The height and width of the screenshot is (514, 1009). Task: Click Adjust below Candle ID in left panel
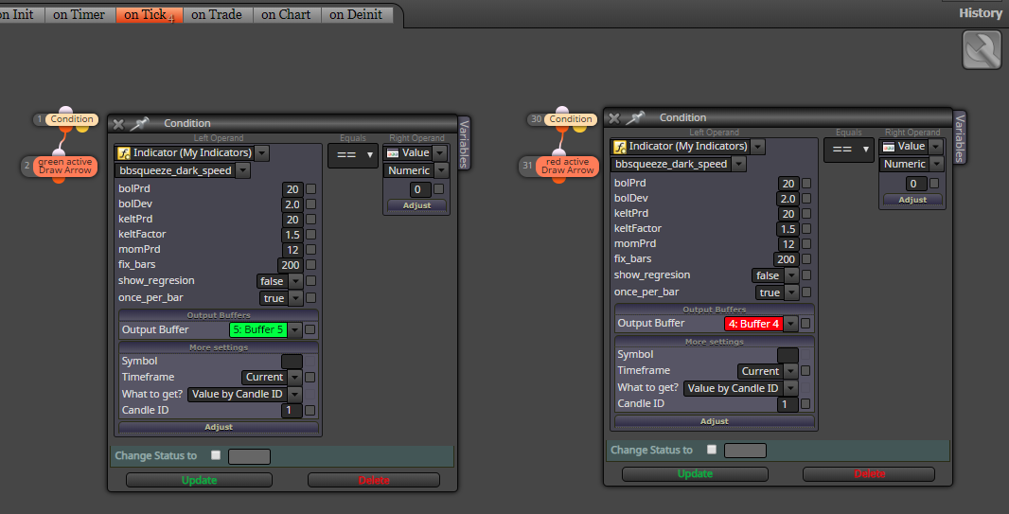tap(219, 427)
